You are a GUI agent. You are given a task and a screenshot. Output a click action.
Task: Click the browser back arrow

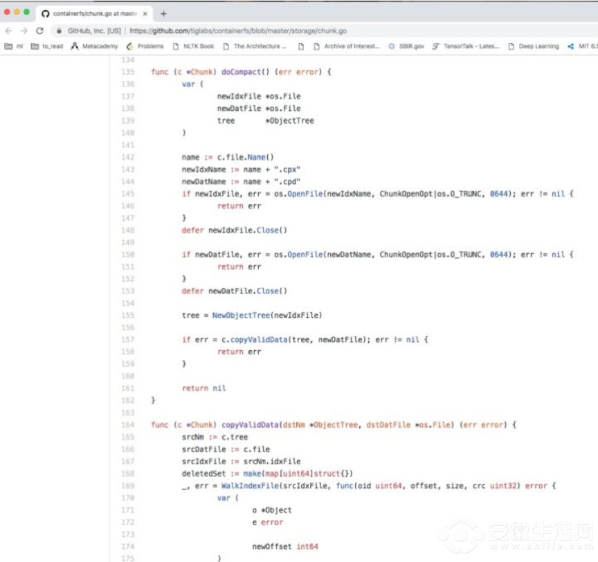[x=9, y=31]
